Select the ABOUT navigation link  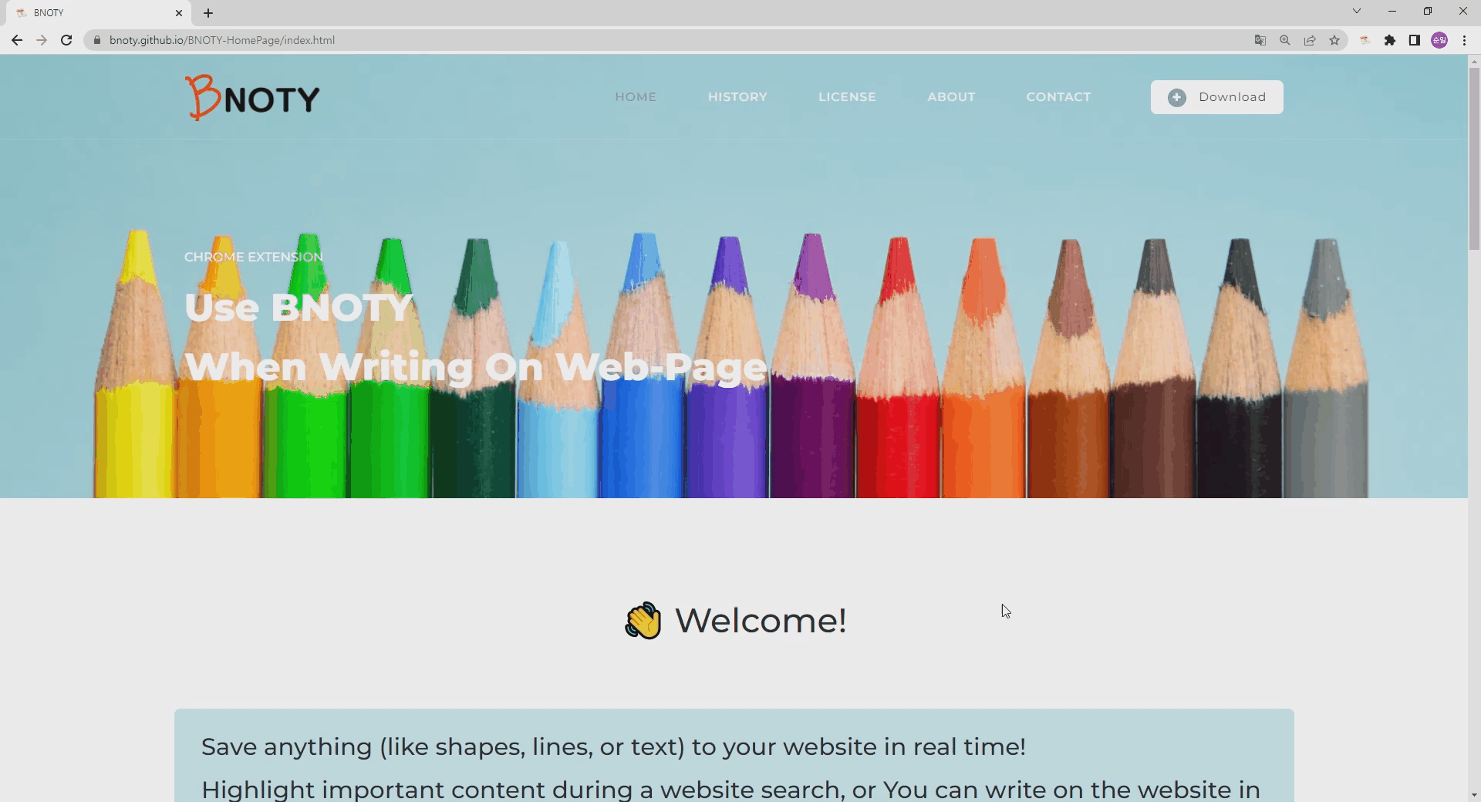click(x=951, y=97)
